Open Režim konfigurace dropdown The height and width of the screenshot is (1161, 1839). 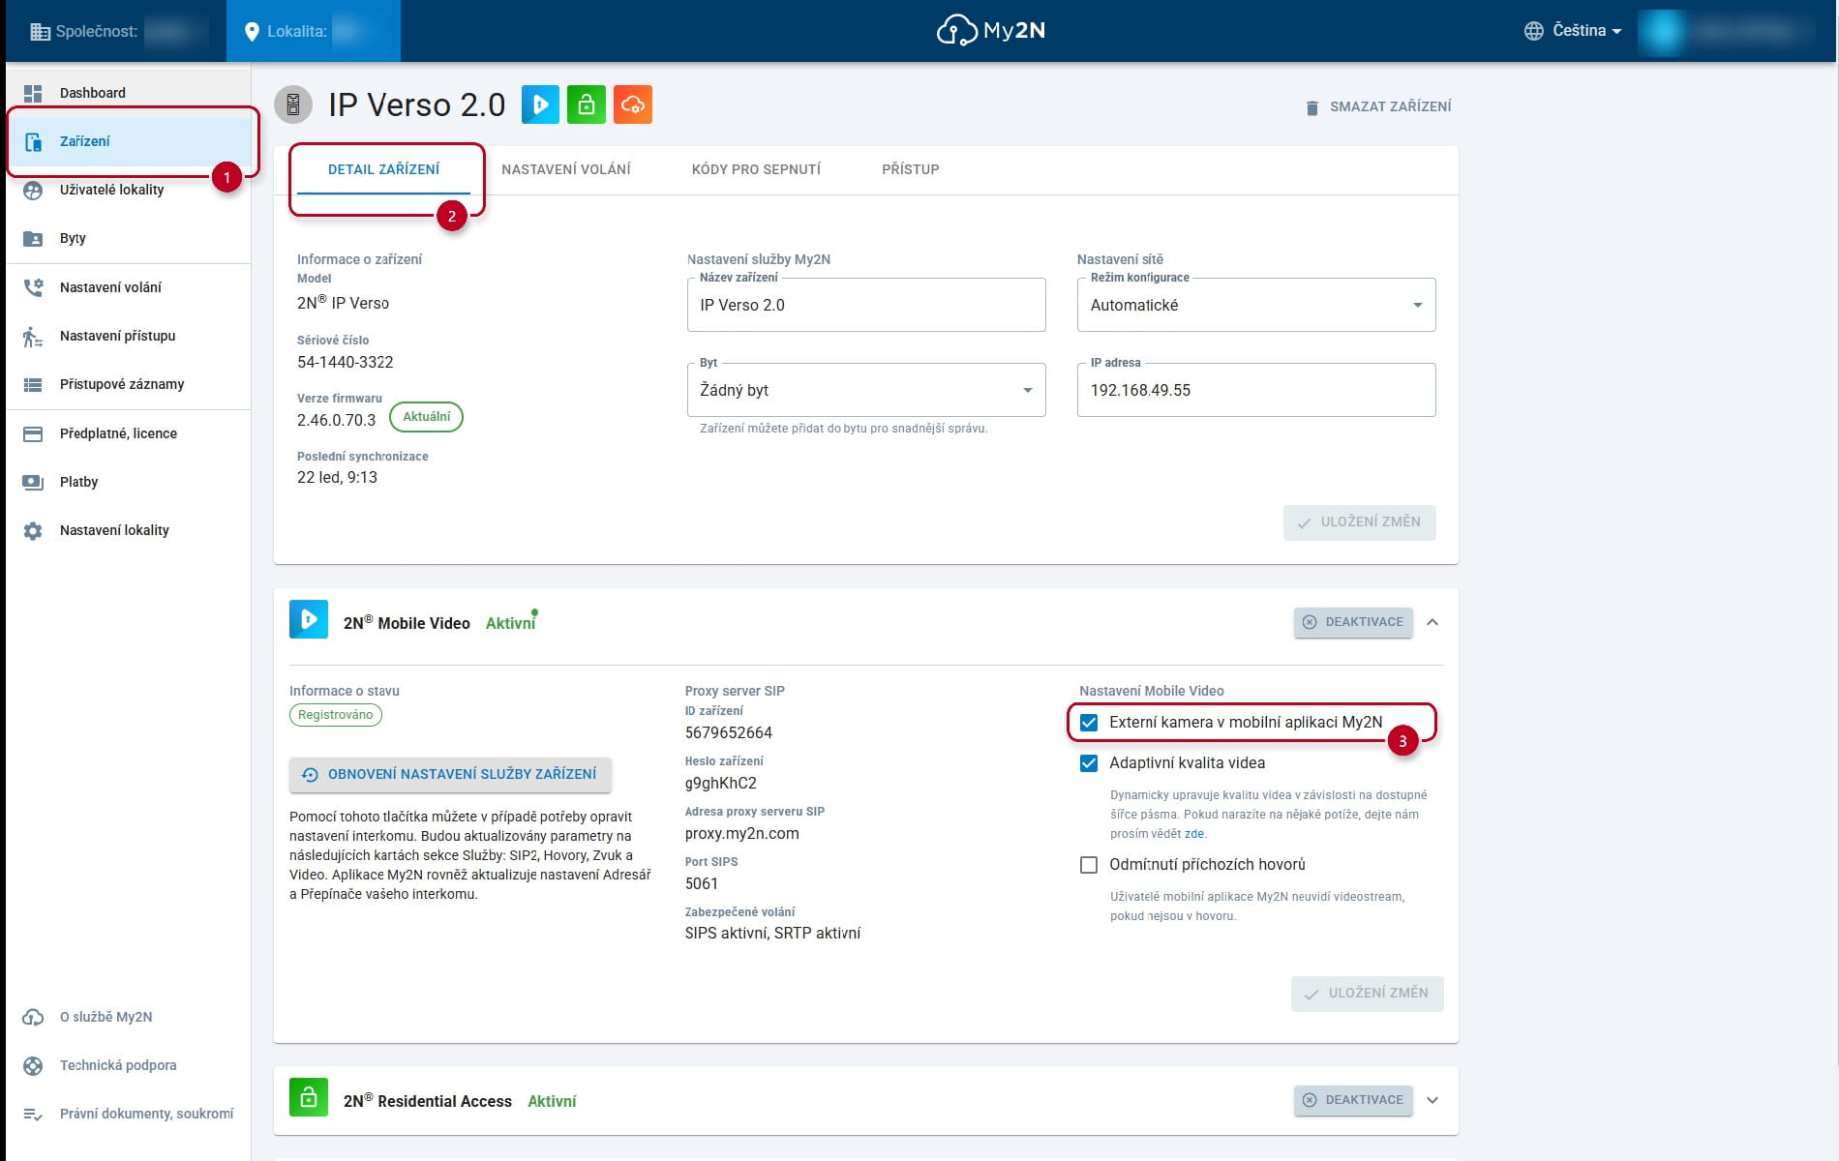[x=1256, y=305]
